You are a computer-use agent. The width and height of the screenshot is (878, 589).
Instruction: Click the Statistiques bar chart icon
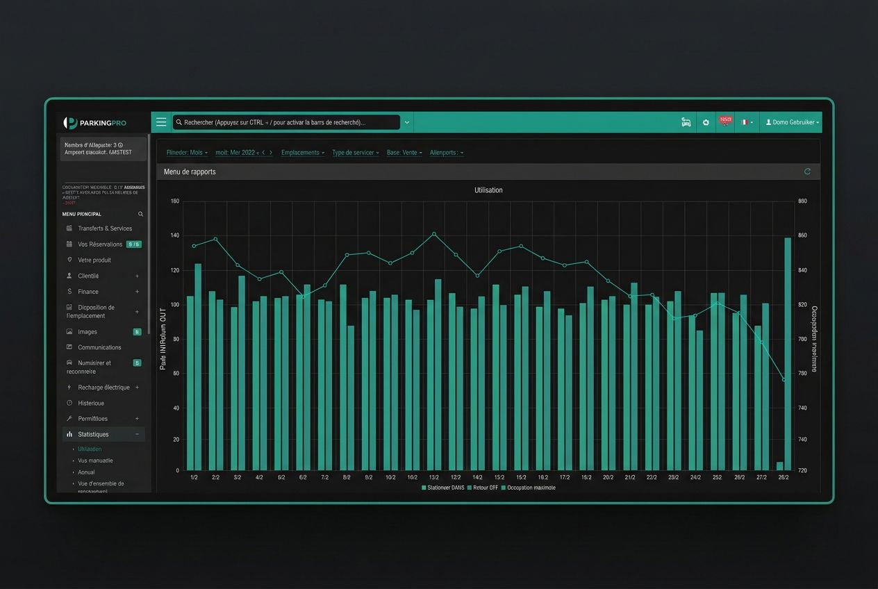tap(69, 434)
